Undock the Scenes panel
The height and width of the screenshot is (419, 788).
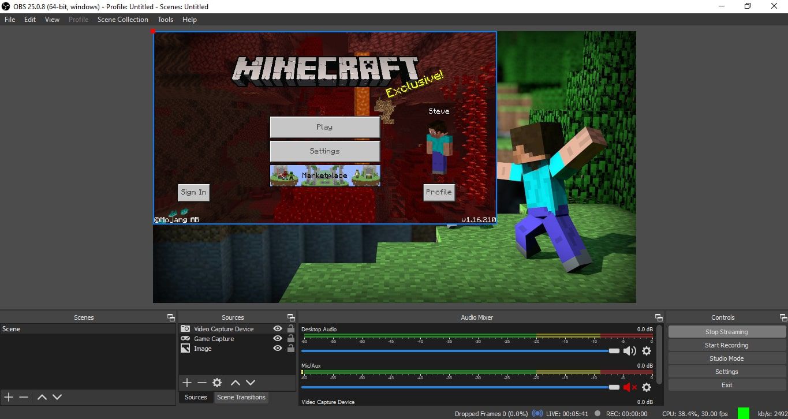[171, 317]
